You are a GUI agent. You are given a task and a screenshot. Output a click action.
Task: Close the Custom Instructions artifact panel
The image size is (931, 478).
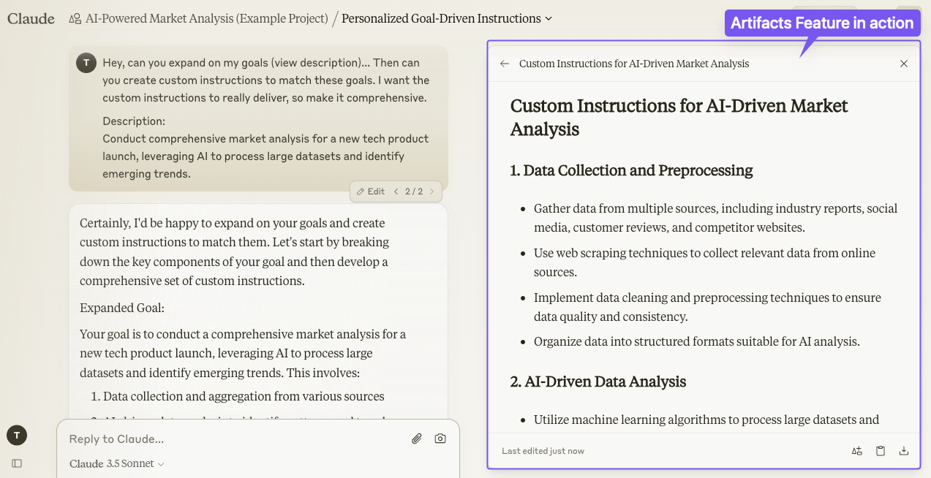904,64
